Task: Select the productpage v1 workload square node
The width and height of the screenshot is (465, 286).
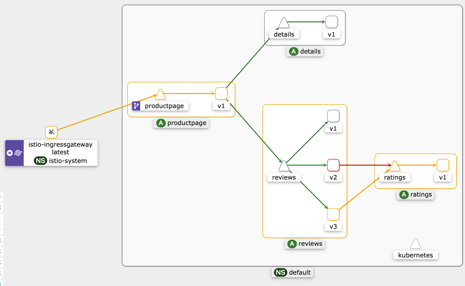Action: (x=222, y=93)
